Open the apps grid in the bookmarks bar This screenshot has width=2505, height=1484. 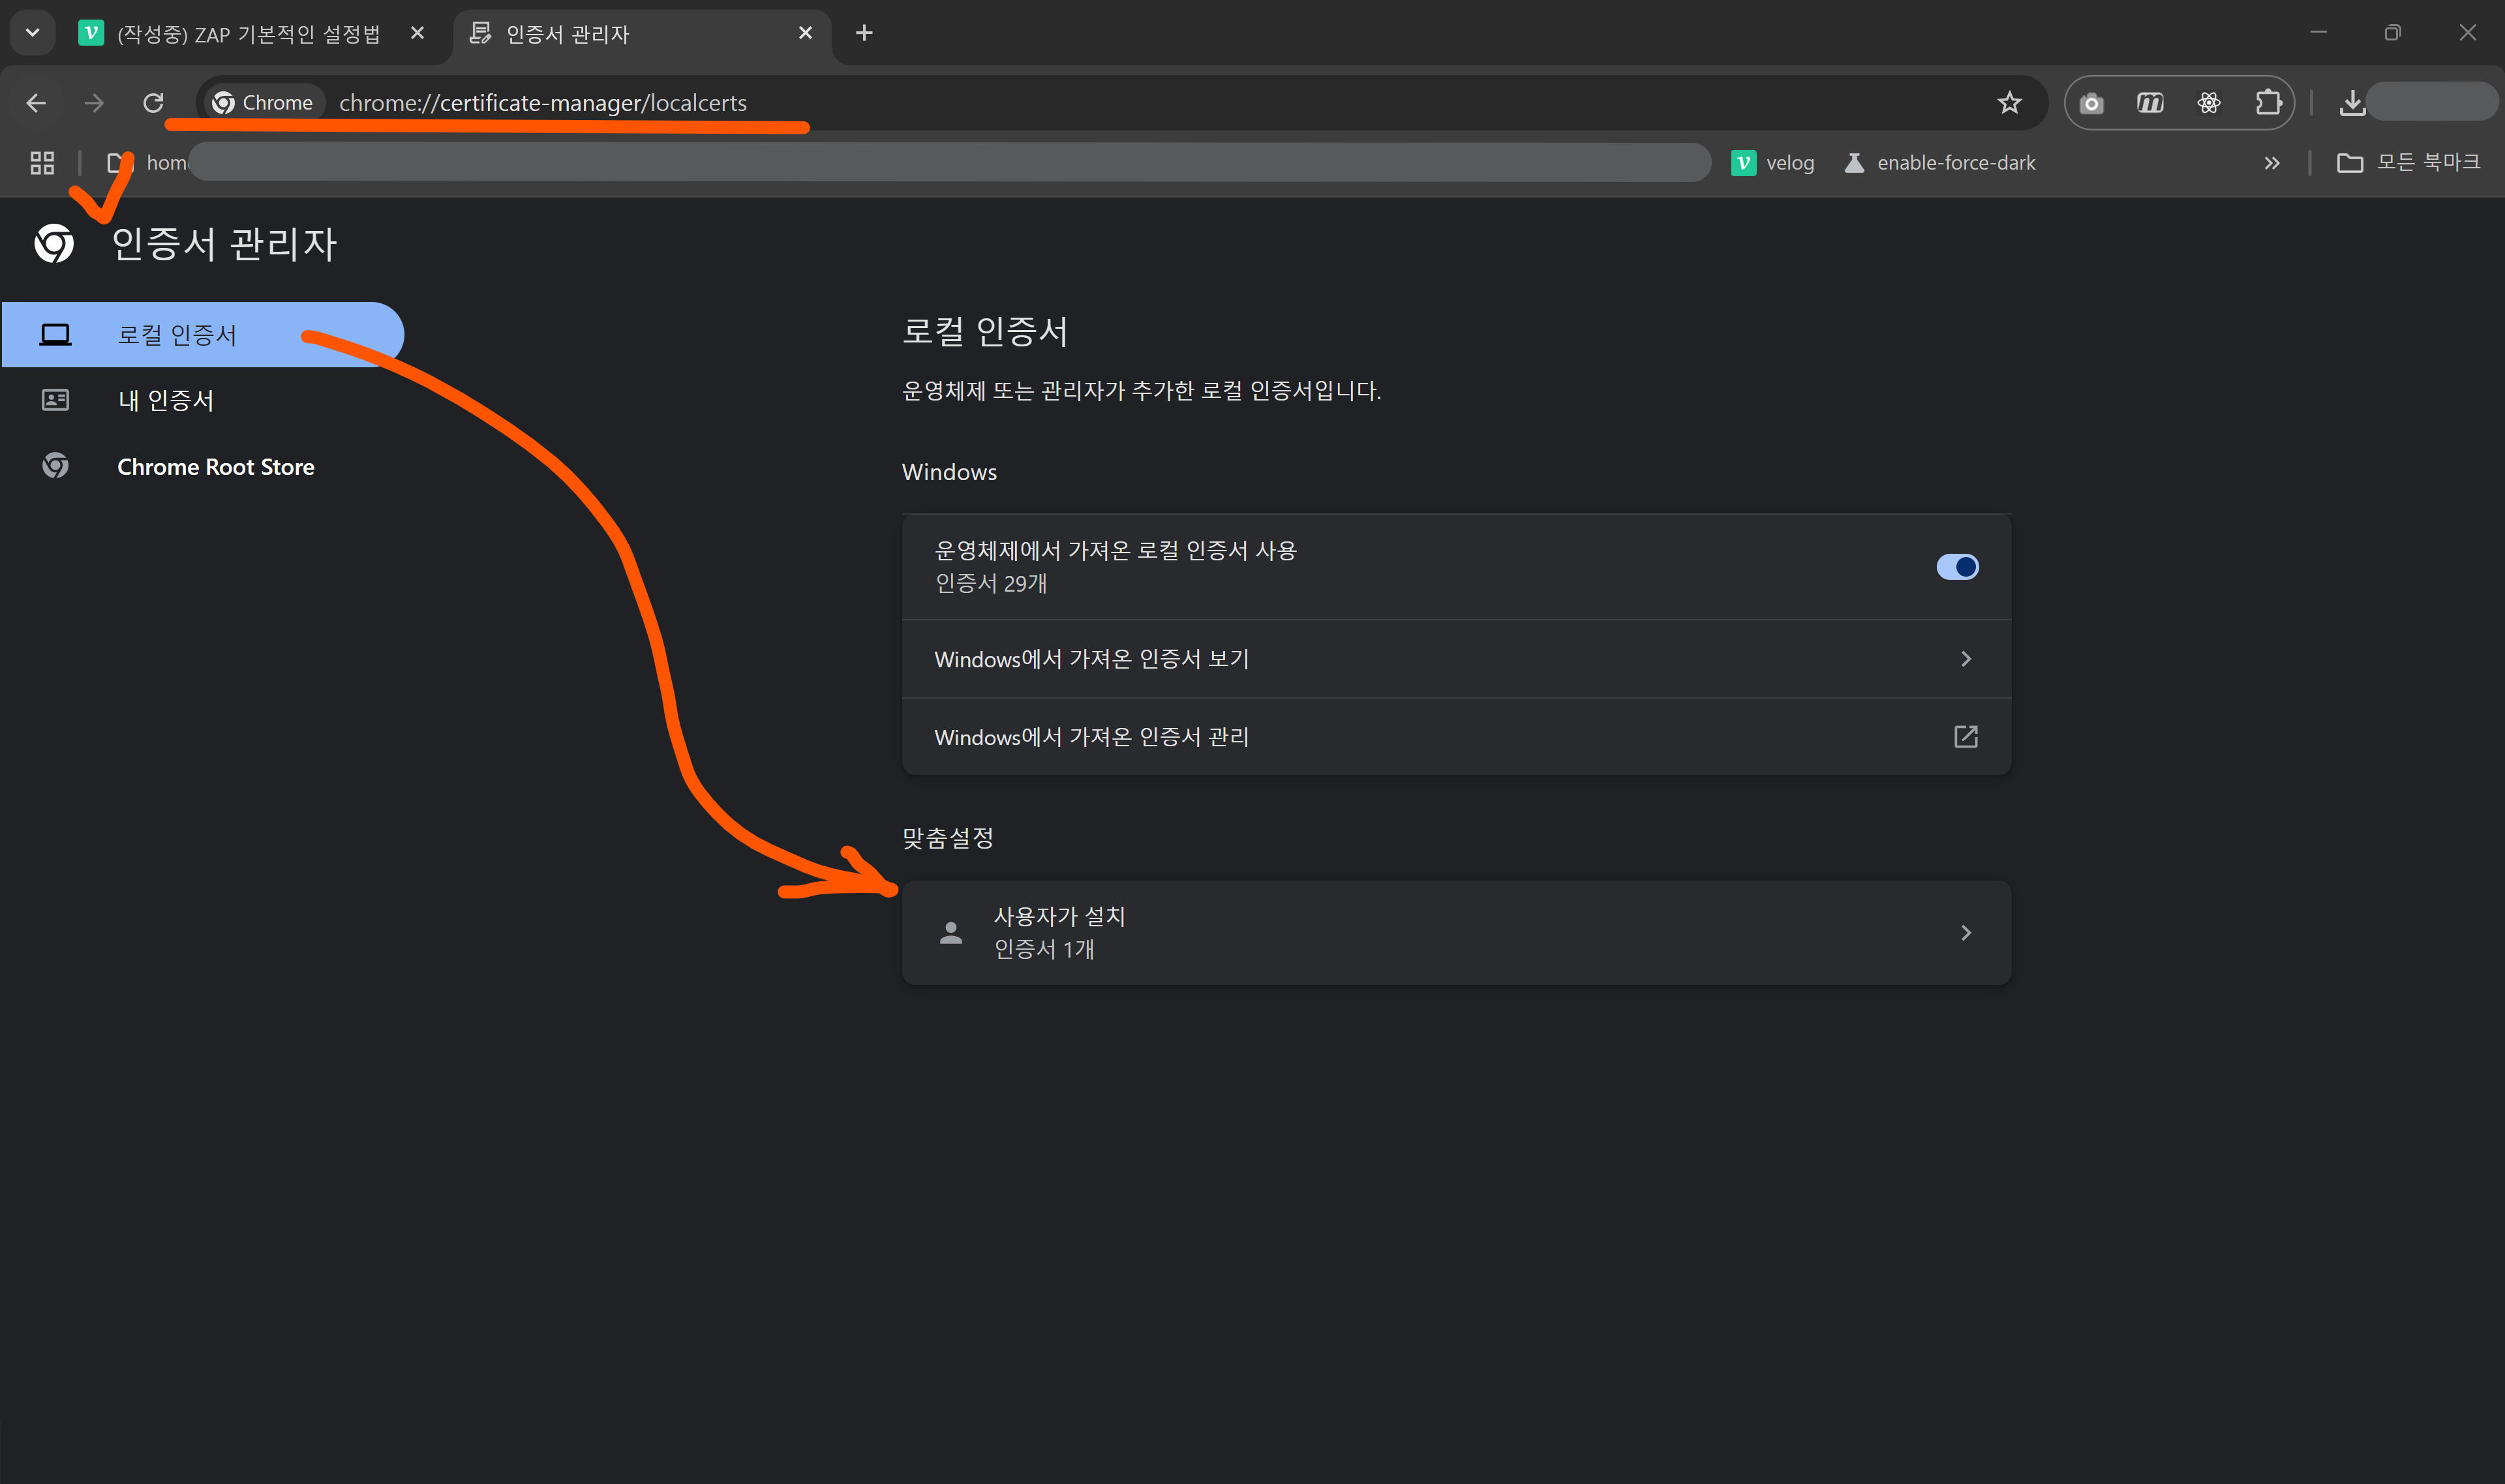pos(42,163)
